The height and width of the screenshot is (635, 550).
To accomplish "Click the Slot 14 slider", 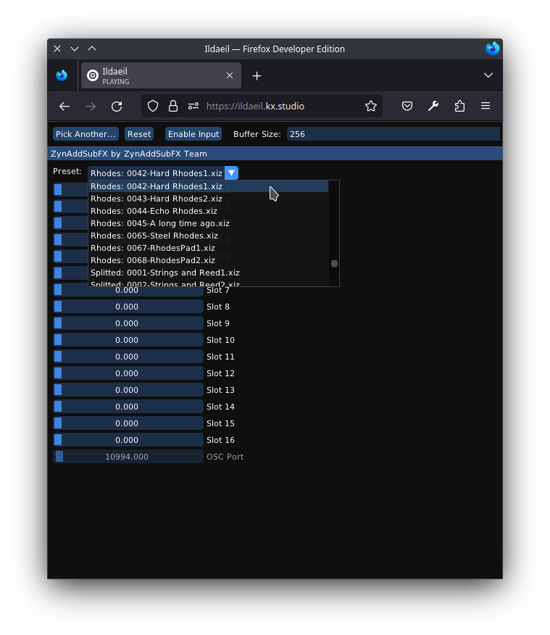I will click(x=128, y=406).
